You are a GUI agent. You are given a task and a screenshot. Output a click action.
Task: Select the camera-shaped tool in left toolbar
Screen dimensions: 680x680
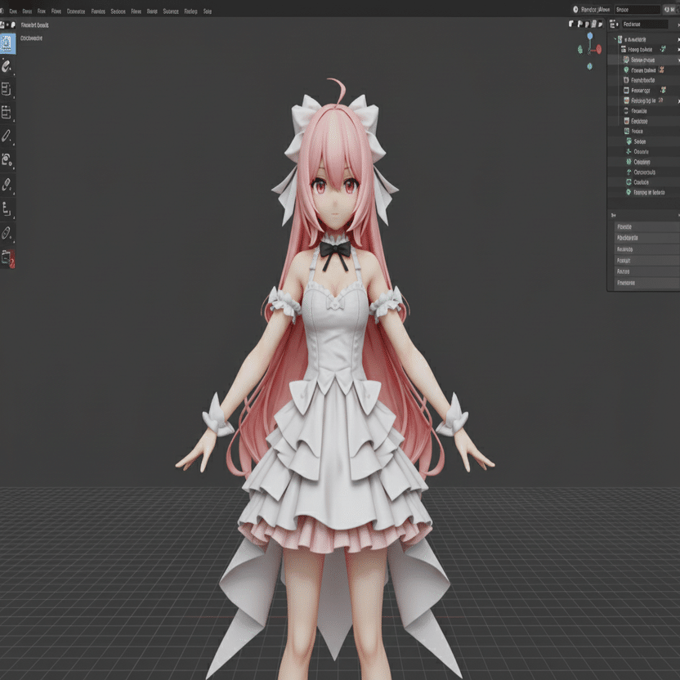[6, 159]
